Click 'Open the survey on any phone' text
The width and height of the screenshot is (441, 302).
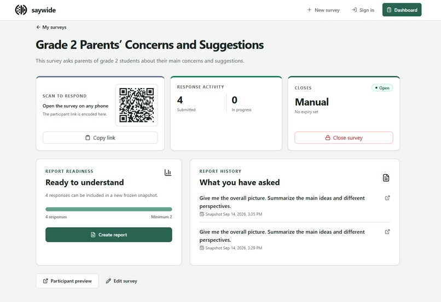coord(76,106)
